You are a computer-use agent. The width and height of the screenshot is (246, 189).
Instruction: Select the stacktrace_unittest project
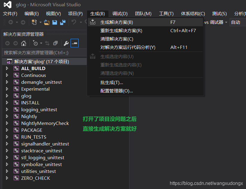(x=42, y=151)
